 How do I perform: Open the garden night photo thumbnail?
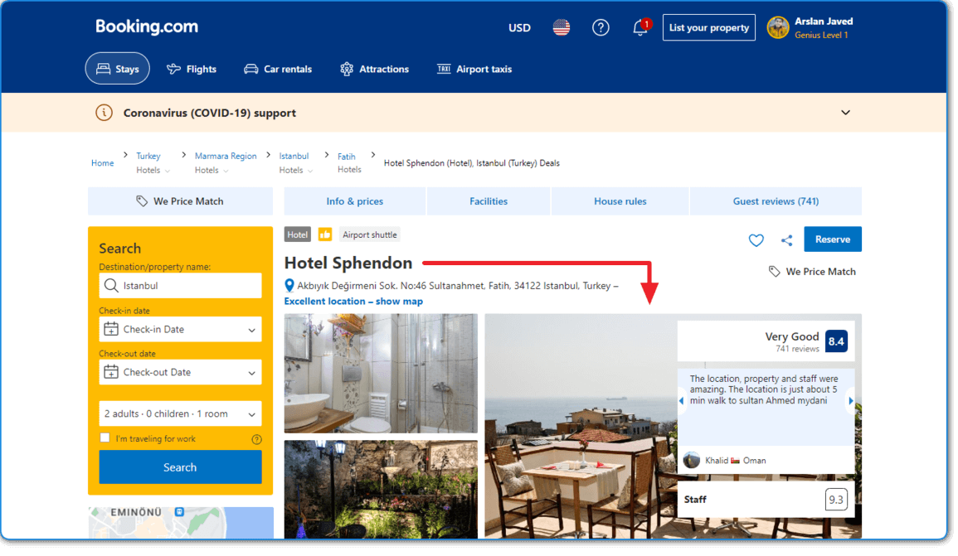click(x=381, y=490)
